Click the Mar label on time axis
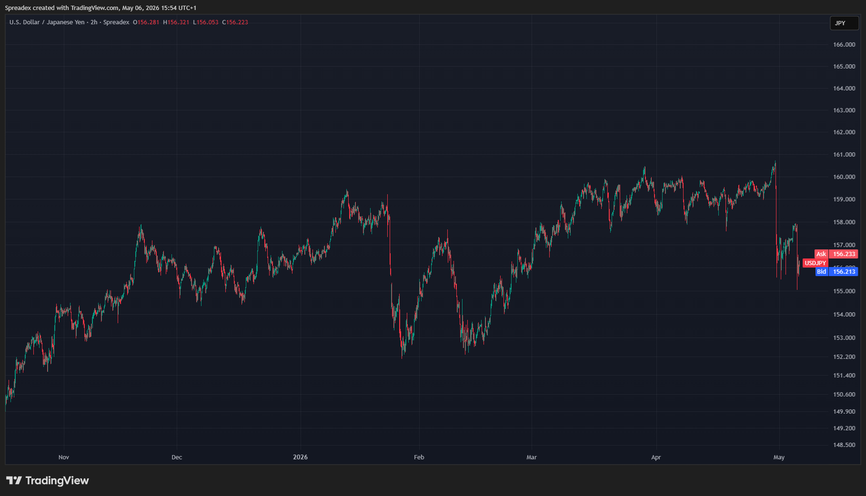Screen dimensions: 866x496 (x=532, y=457)
